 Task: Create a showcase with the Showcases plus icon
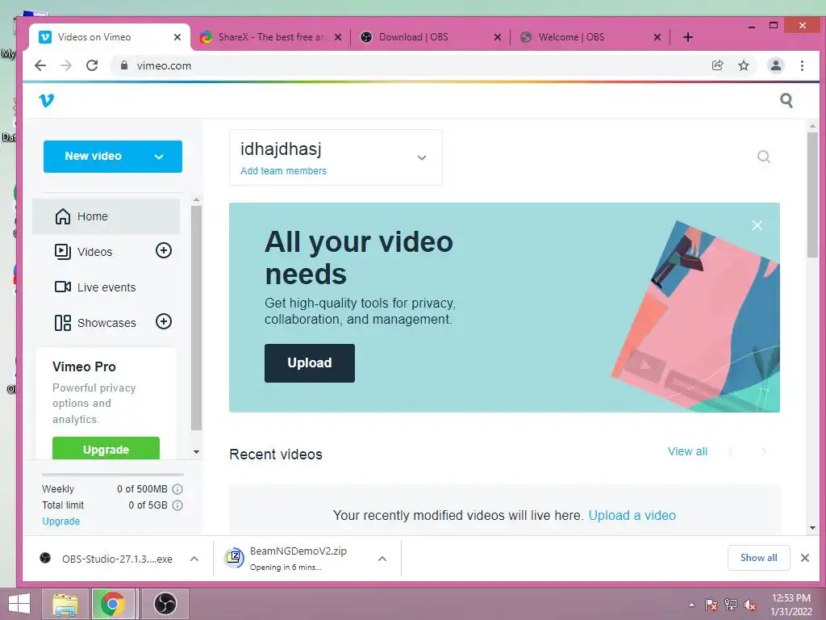click(x=164, y=321)
